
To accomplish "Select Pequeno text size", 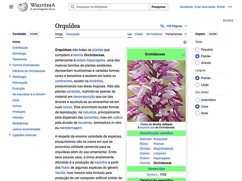I will coord(197,50).
